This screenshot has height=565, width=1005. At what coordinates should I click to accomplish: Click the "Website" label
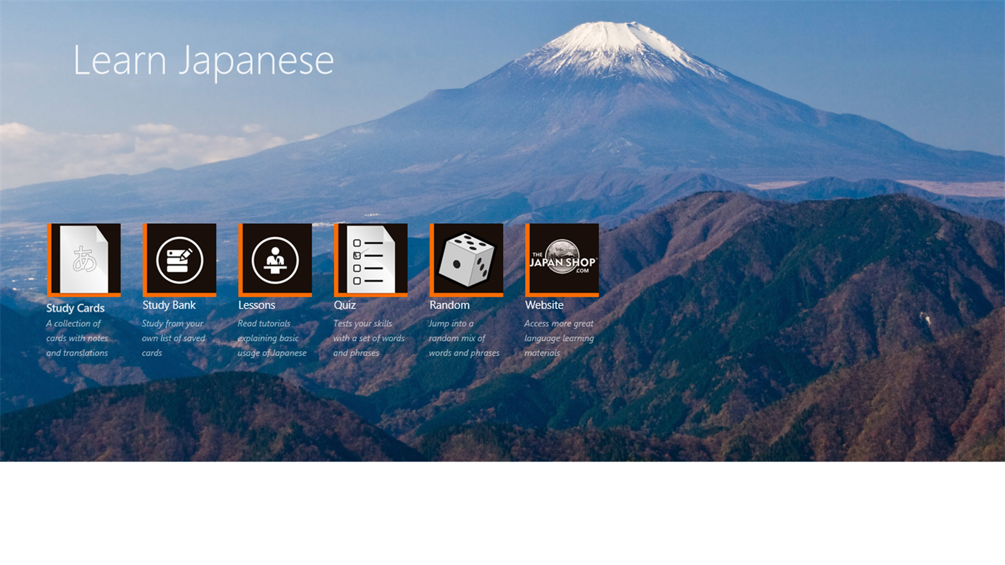pos(544,305)
